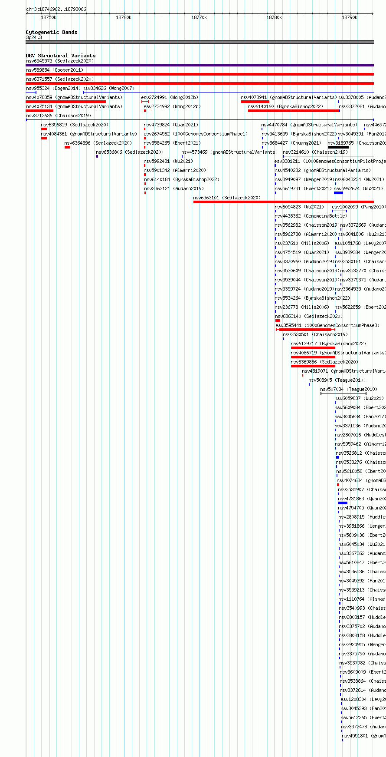Click nsv4086719 gnomAD variant label
This screenshot has height=757, width=386.
tap(338, 353)
